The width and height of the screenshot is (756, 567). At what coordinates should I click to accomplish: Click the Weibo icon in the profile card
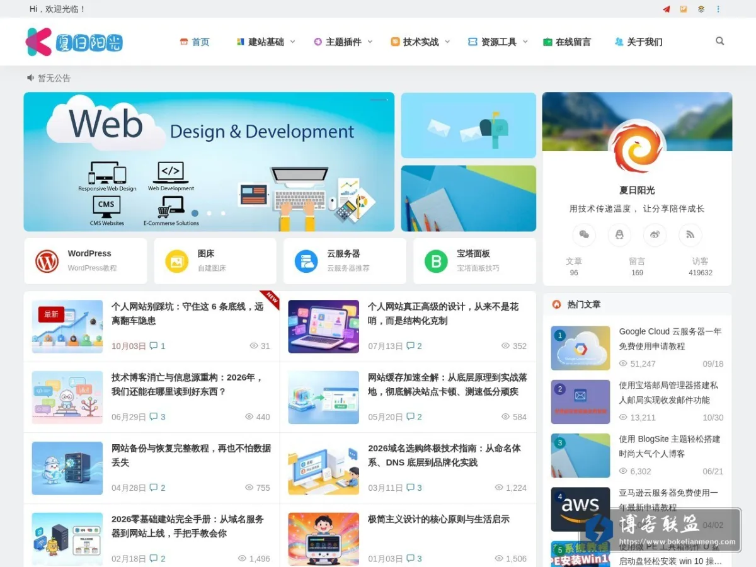pyautogui.click(x=655, y=235)
